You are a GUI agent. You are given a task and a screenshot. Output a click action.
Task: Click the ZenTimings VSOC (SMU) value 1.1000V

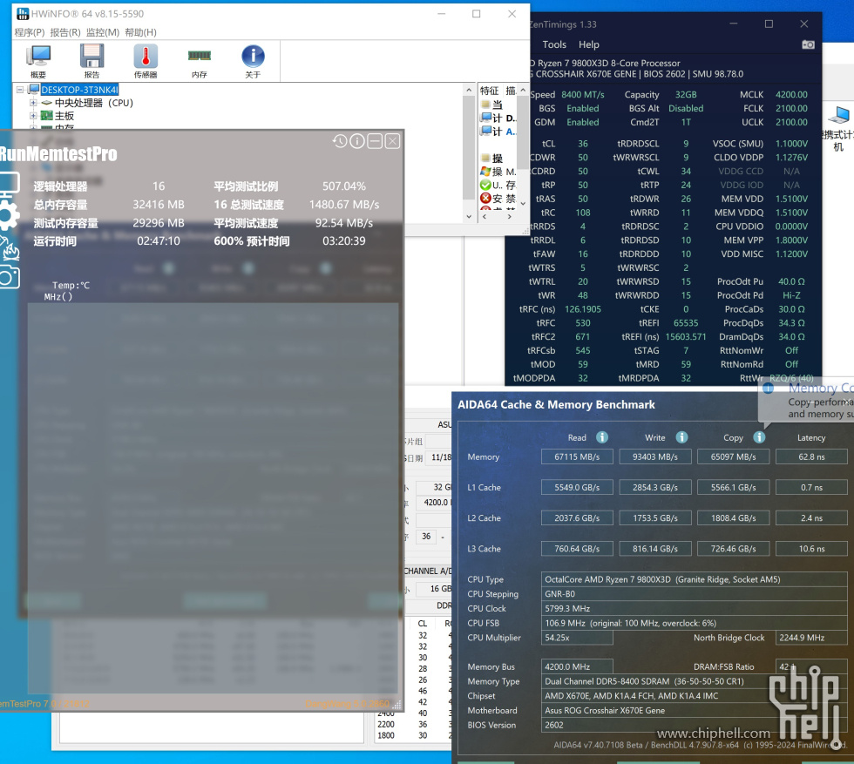tap(791, 144)
